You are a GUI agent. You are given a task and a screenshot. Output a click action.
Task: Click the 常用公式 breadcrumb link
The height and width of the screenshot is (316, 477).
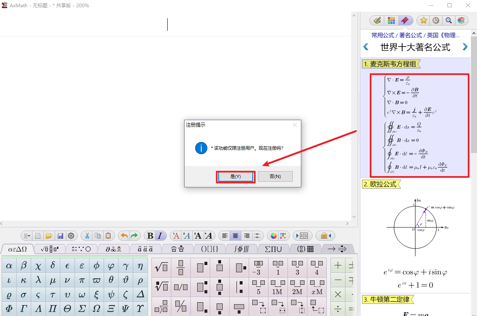383,35
